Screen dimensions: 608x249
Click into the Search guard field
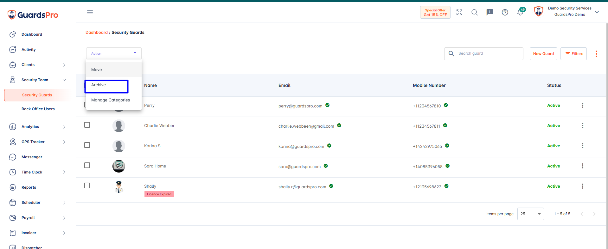[x=484, y=54]
